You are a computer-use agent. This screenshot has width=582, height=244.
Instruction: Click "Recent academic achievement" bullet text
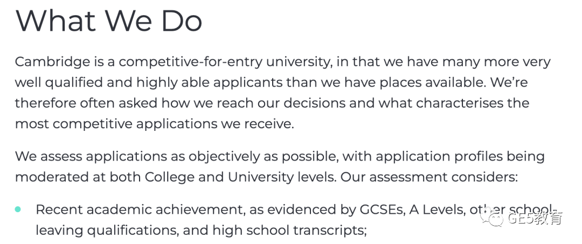pyautogui.click(x=140, y=210)
